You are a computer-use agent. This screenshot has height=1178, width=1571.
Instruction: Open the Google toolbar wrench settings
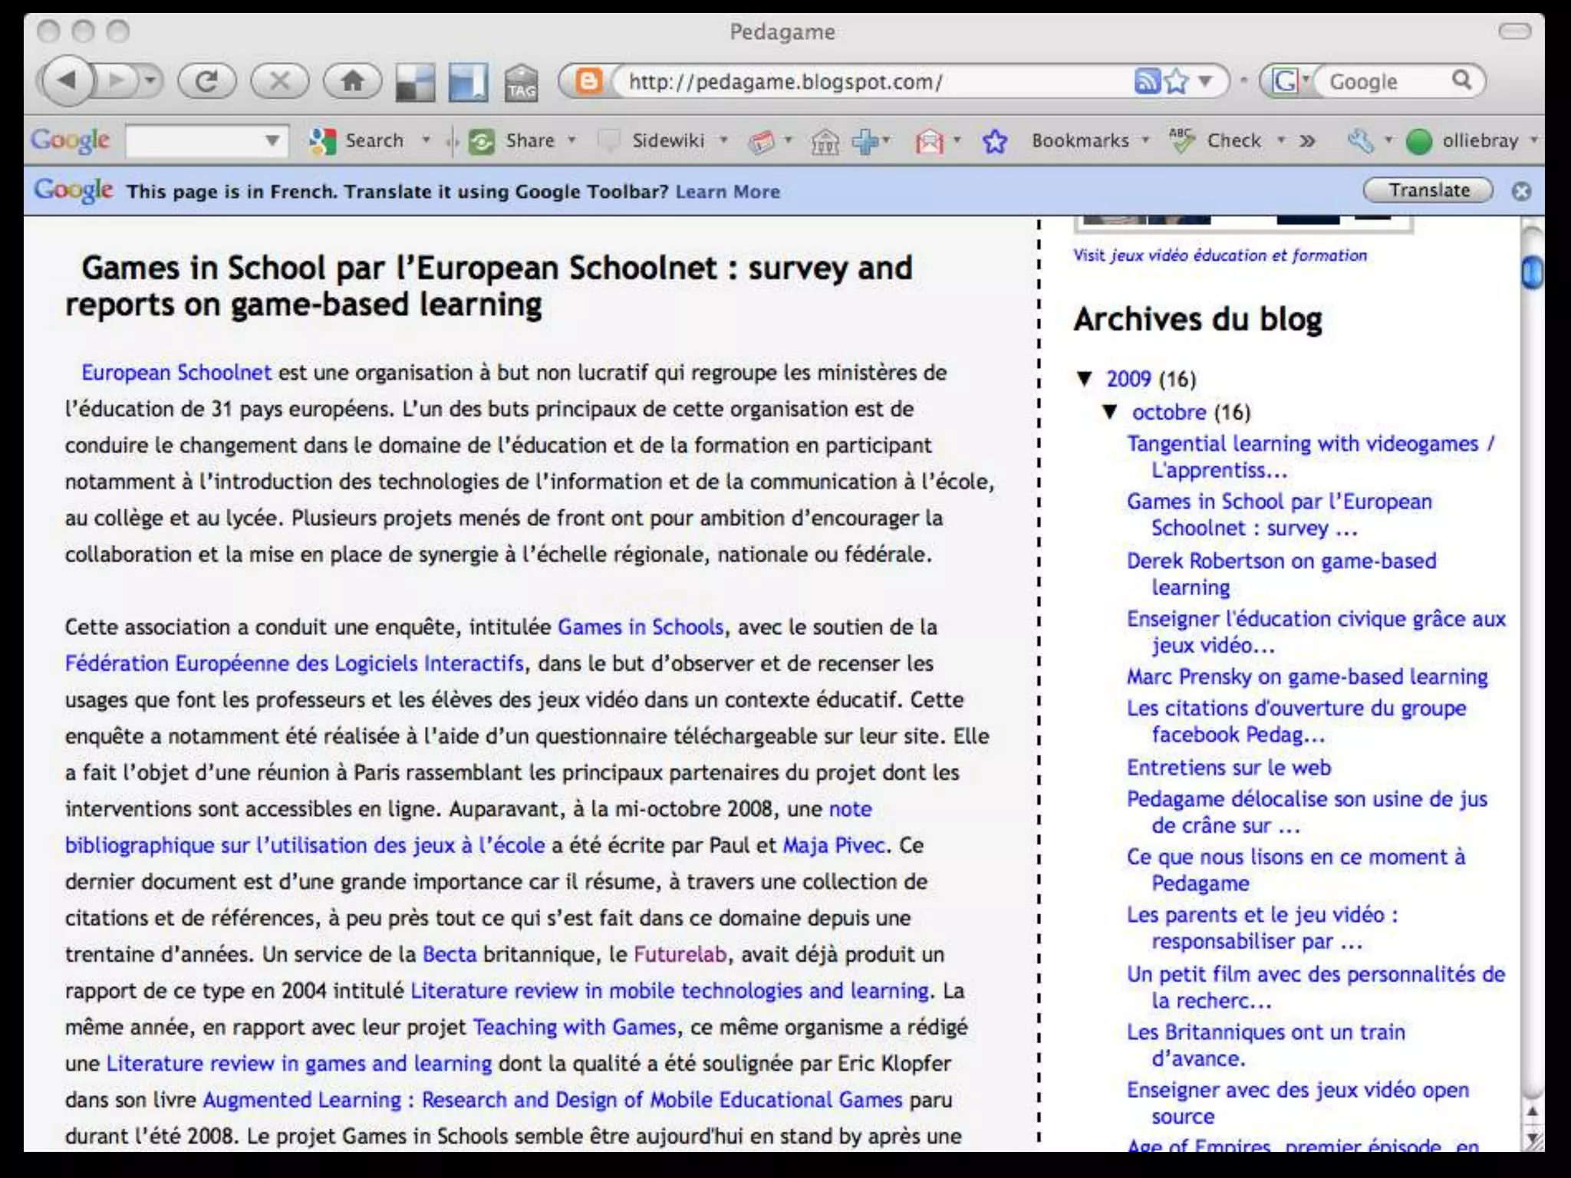click(1360, 141)
